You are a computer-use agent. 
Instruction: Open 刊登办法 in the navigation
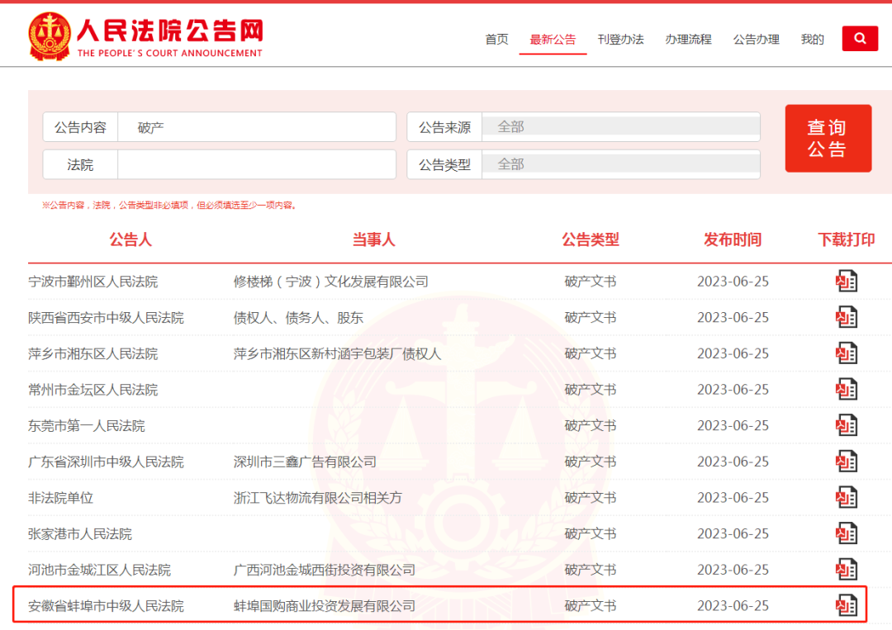620,40
